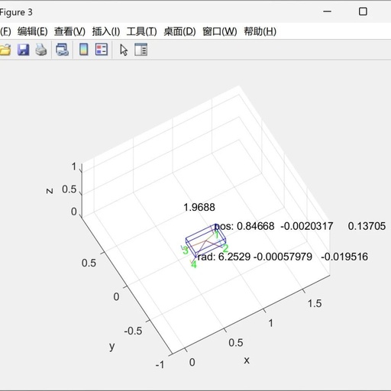Open the 插入(I) menu
The height and width of the screenshot is (391, 391).
point(106,31)
